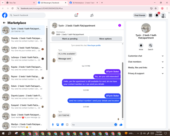Open a new browser tab with plus
The image size is (170, 136).
(x=102, y=3)
